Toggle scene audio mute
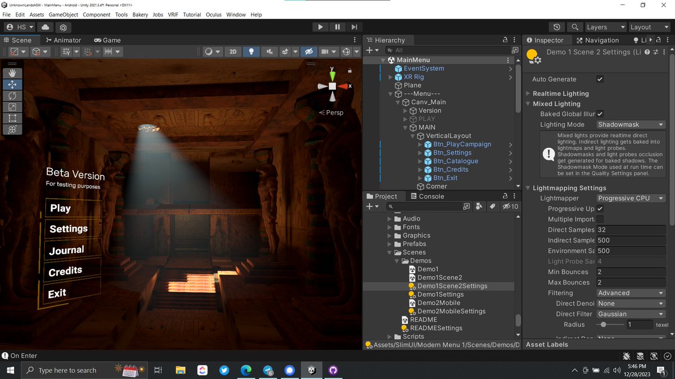This screenshot has height=379, width=675. coord(270,52)
